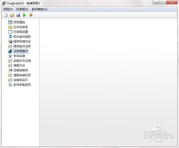The image size is (179, 148).
Task: Click the icon beside 清除安装垃圾
Action: tap(10, 75)
